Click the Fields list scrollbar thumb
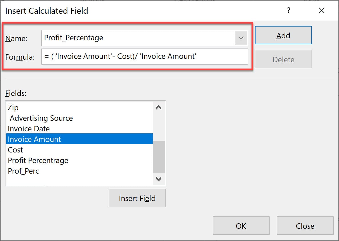 [x=159, y=156]
